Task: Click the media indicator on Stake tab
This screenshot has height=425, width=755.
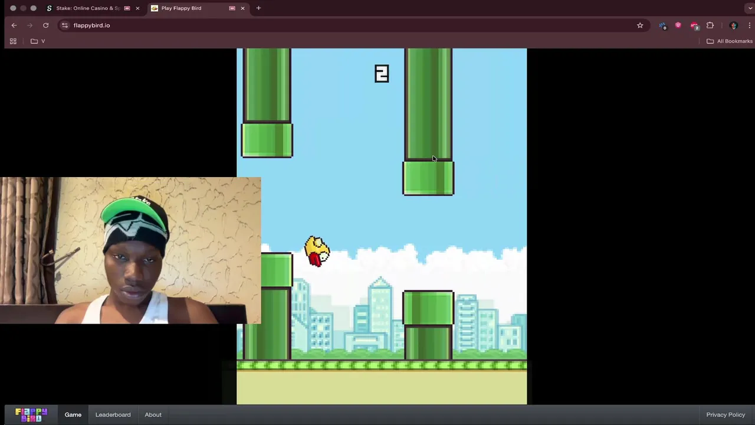Action: tap(127, 8)
